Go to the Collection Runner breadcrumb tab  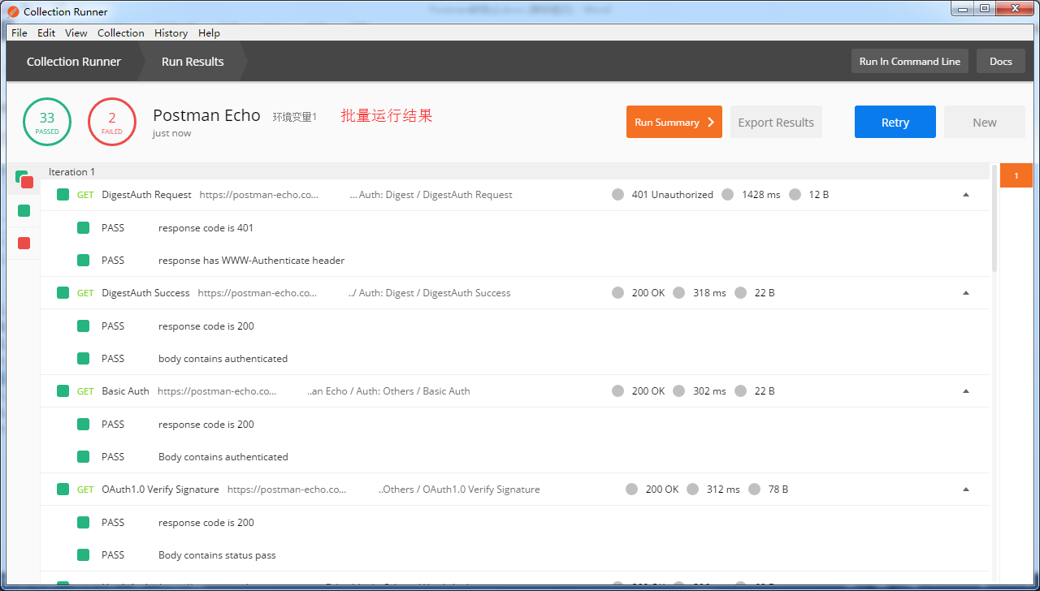pyautogui.click(x=74, y=62)
